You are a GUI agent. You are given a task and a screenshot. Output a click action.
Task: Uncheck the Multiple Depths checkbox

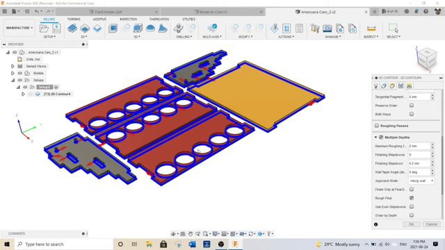[x=381, y=137]
